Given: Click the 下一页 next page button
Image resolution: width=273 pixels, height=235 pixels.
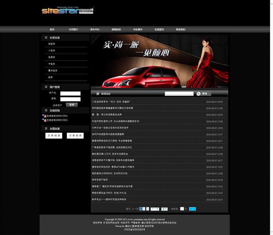Looking at the screenshot, I should click(155, 209).
